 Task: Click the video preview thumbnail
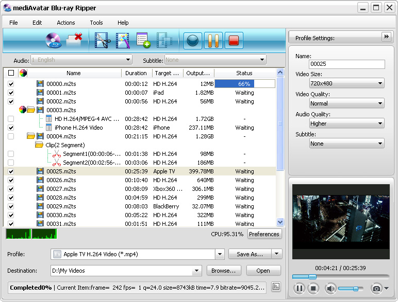(341, 222)
